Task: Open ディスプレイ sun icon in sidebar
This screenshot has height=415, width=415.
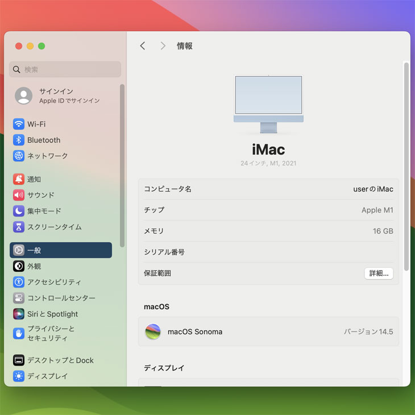Action: pos(19,376)
